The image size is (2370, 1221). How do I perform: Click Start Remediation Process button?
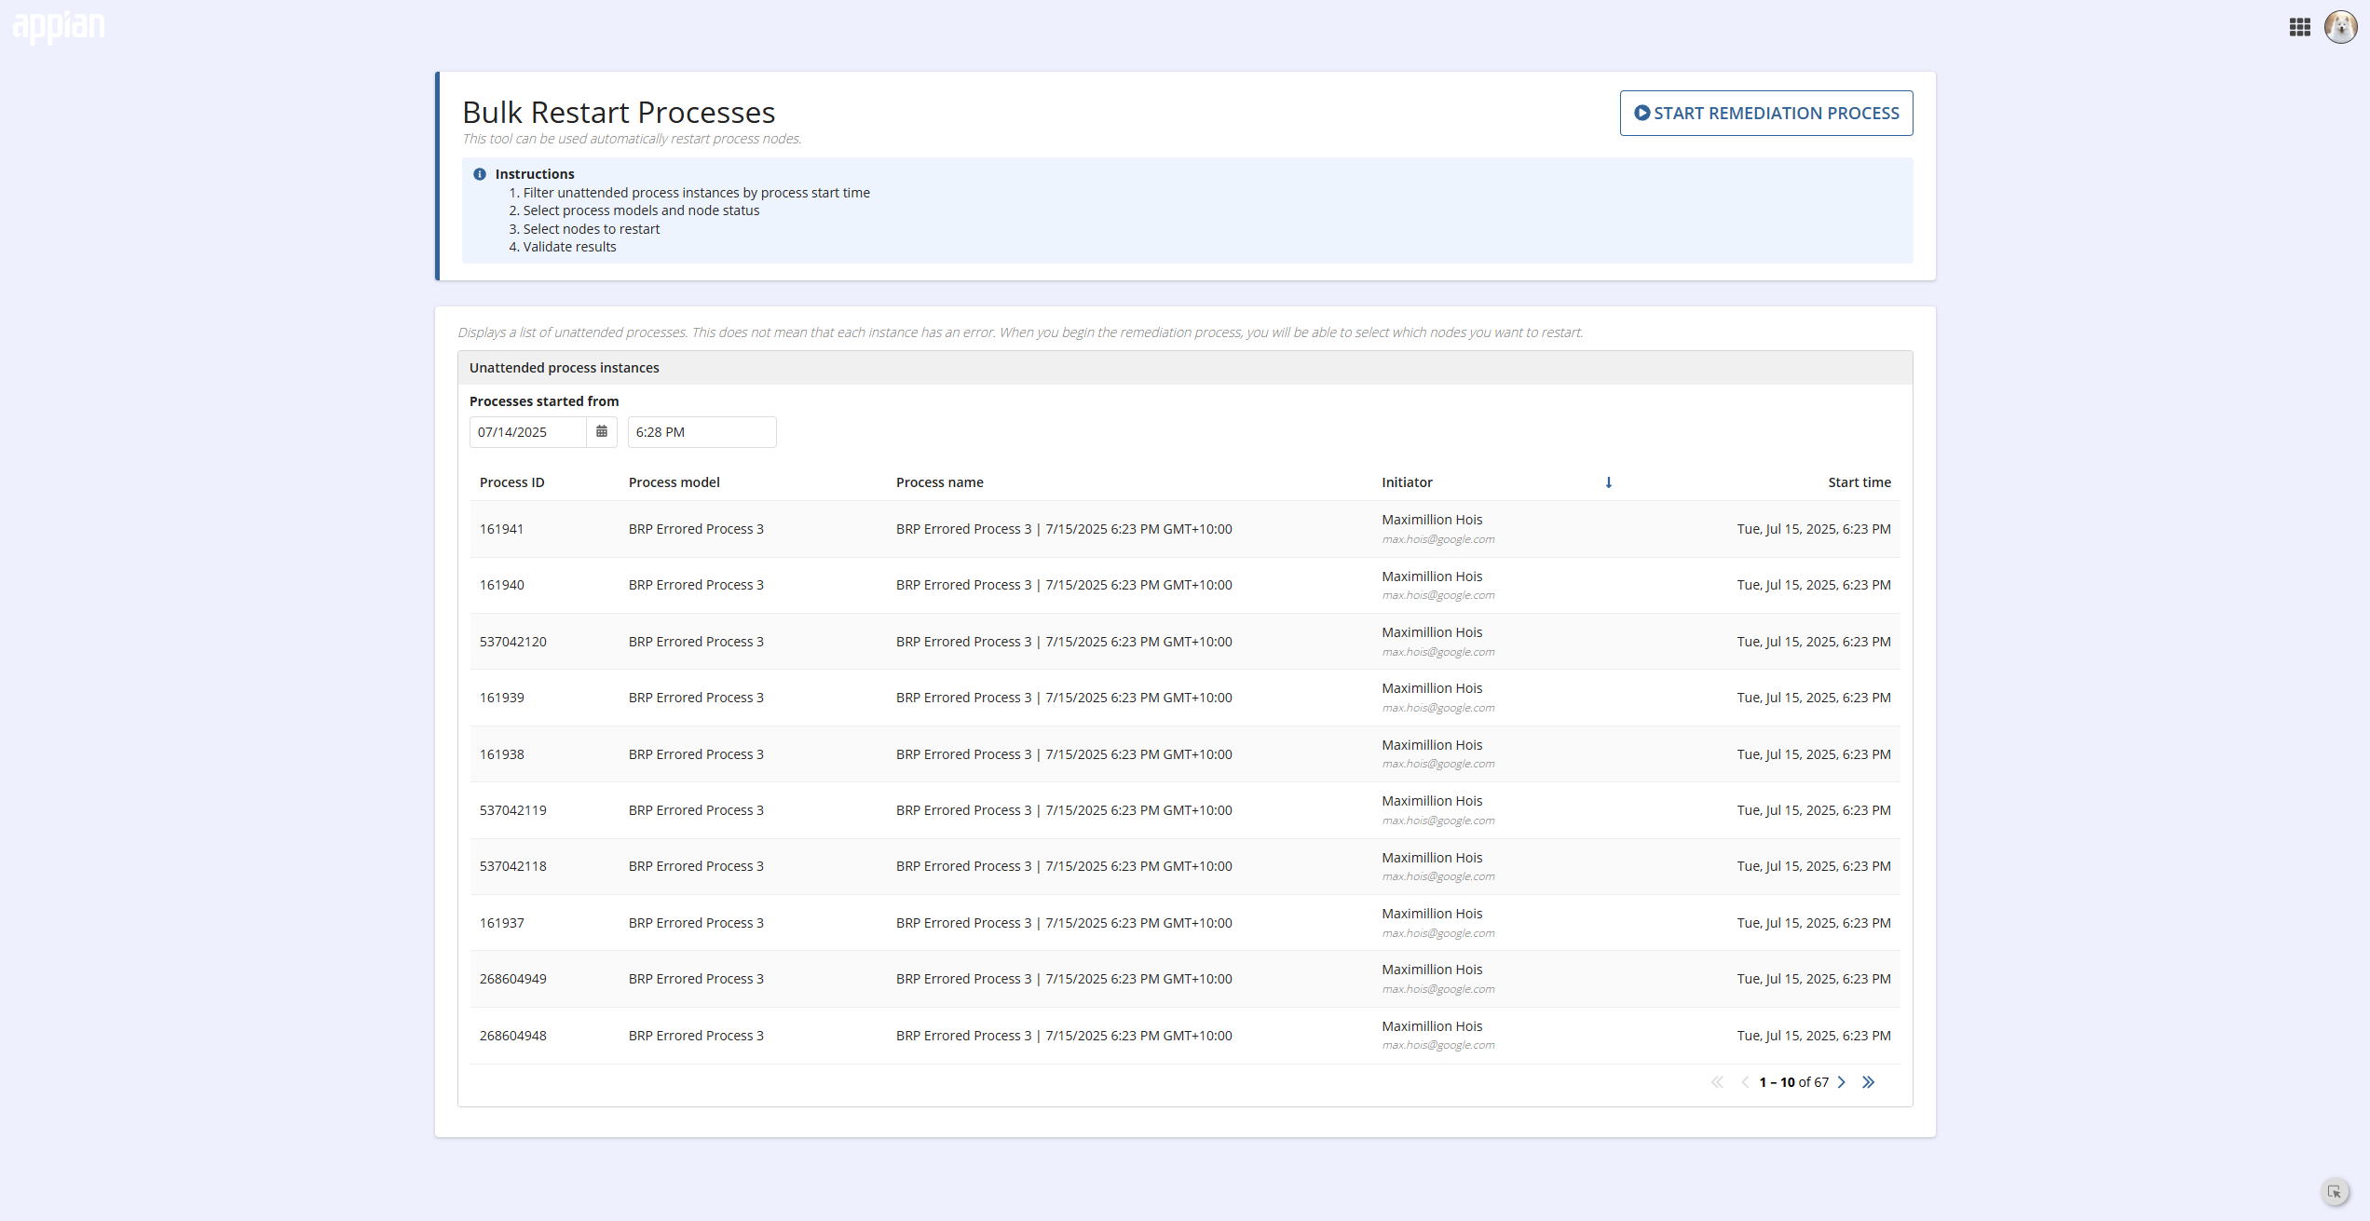click(x=1766, y=114)
